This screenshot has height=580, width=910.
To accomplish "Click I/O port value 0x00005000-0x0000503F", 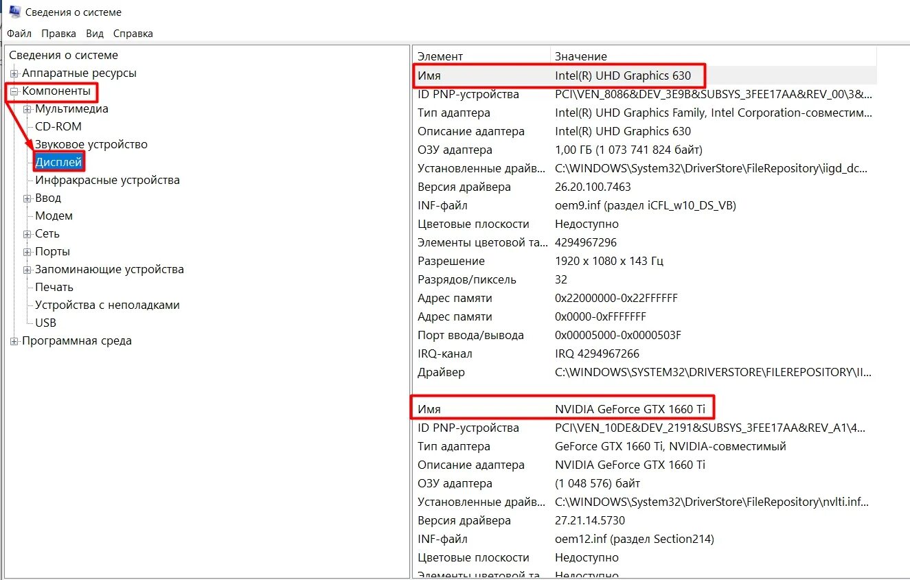I will [618, 335].
